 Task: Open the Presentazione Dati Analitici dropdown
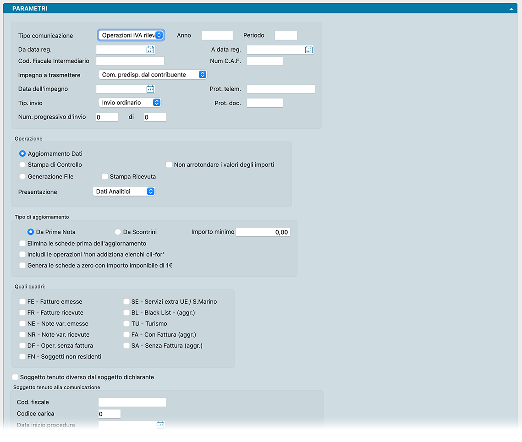[124, 192]
